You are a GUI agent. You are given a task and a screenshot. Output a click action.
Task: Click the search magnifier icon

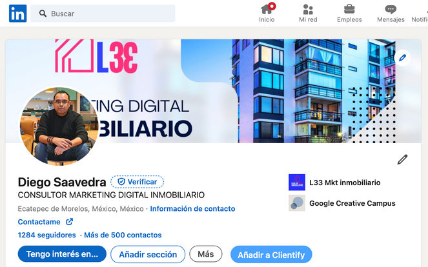(43, 14)
